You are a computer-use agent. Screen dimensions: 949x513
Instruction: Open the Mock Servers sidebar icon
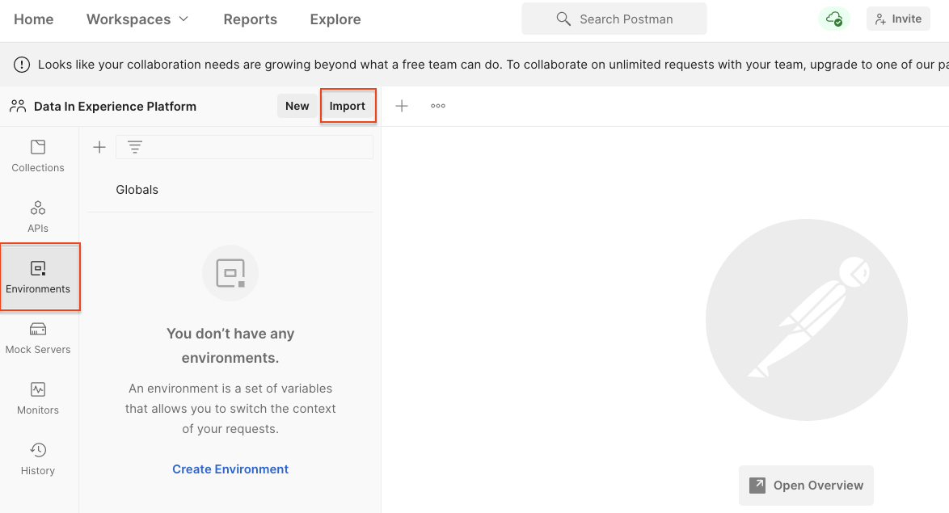tap(38, 338)
